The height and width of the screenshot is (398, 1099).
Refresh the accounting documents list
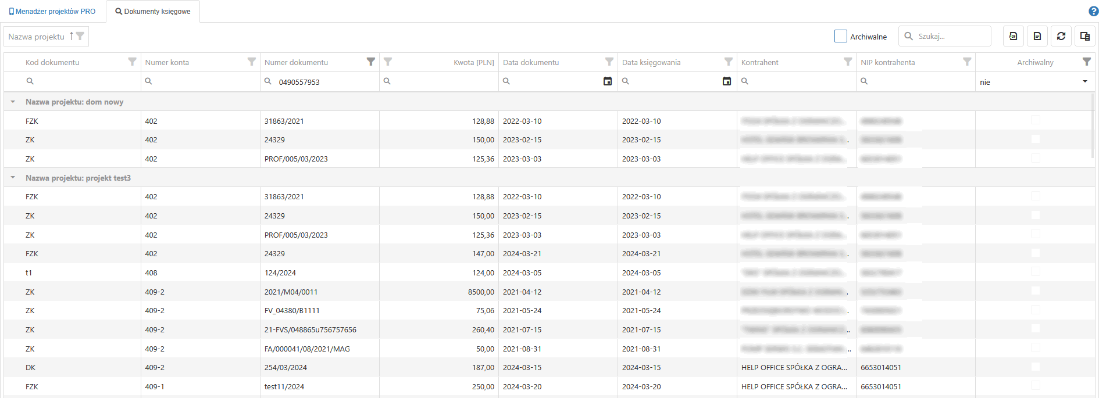point(1061,36)
